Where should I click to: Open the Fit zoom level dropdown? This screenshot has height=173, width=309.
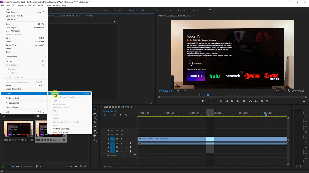[181, 91]
